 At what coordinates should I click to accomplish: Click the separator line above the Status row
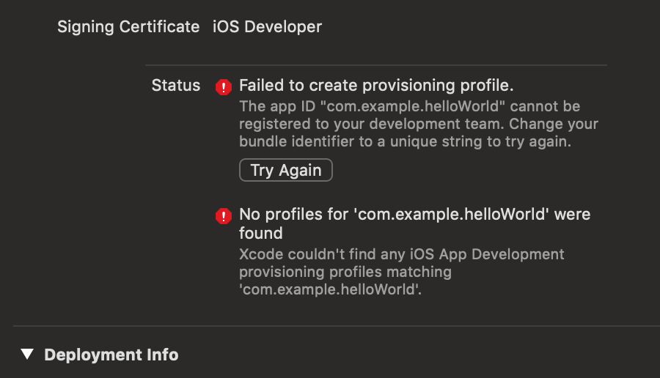(376, 65)
